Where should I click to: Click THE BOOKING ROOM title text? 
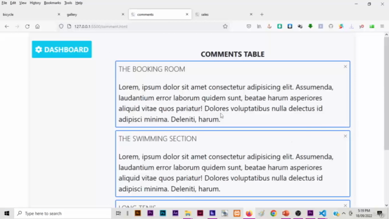(x=152, y=69)
